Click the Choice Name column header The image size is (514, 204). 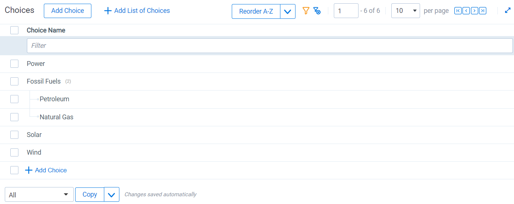click(46, 30)
